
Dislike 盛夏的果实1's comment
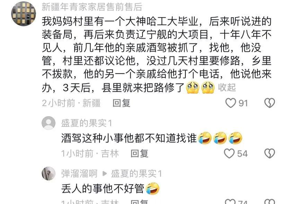tap(270, 153)
